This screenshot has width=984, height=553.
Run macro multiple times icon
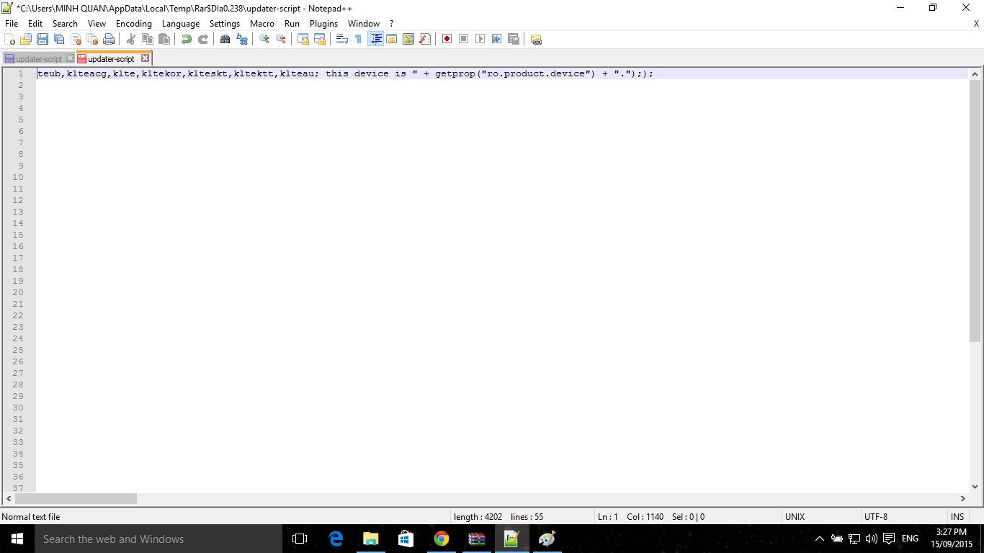click(496, 39)
